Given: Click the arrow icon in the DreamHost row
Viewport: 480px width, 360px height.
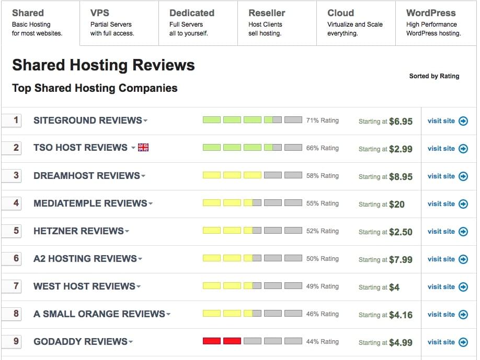Looking at the screenshot, I should (463, 176).
